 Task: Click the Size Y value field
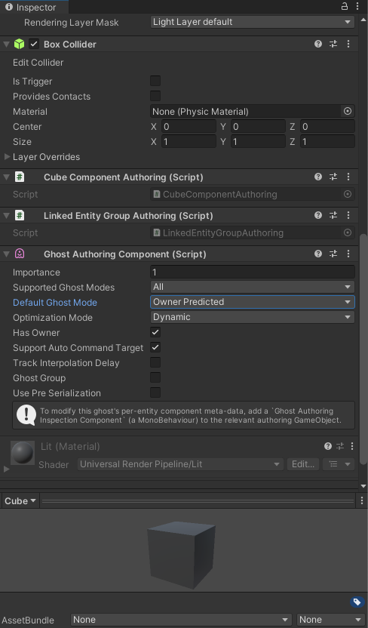pos(258,142)
